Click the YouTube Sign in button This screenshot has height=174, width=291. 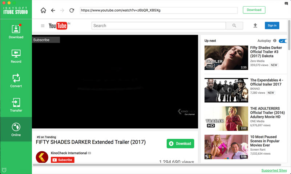[x=272, y=26]
